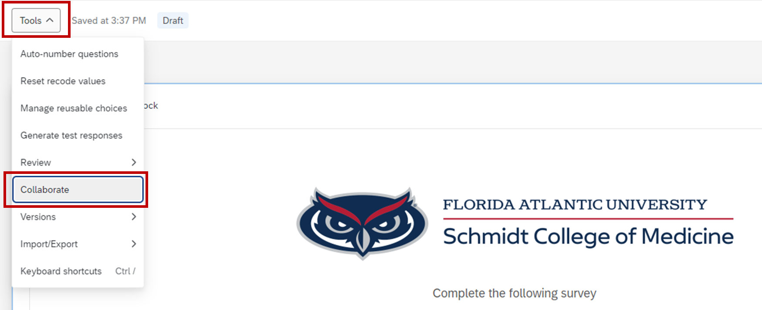Open the Import/Export submenu
This screenshot has height=310, width=762.
(x=78, y=244)
